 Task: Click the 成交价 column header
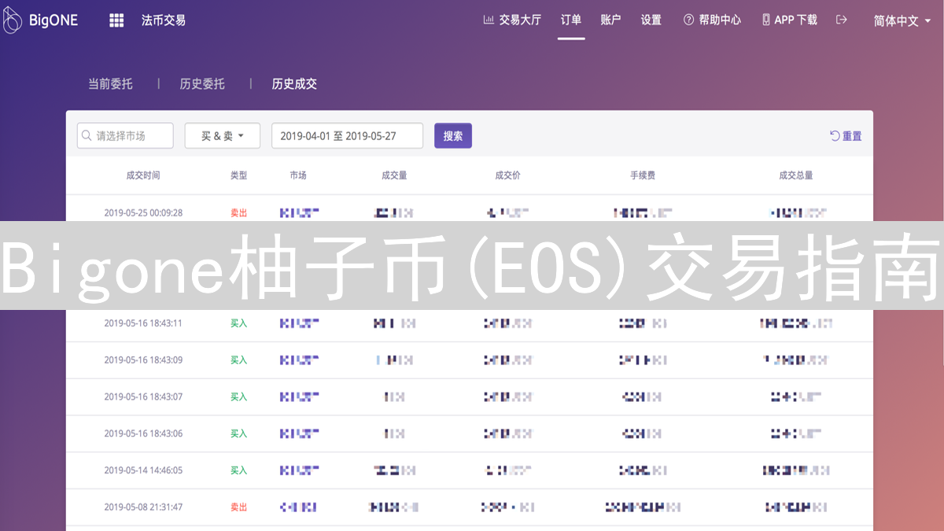coord(507,175)
